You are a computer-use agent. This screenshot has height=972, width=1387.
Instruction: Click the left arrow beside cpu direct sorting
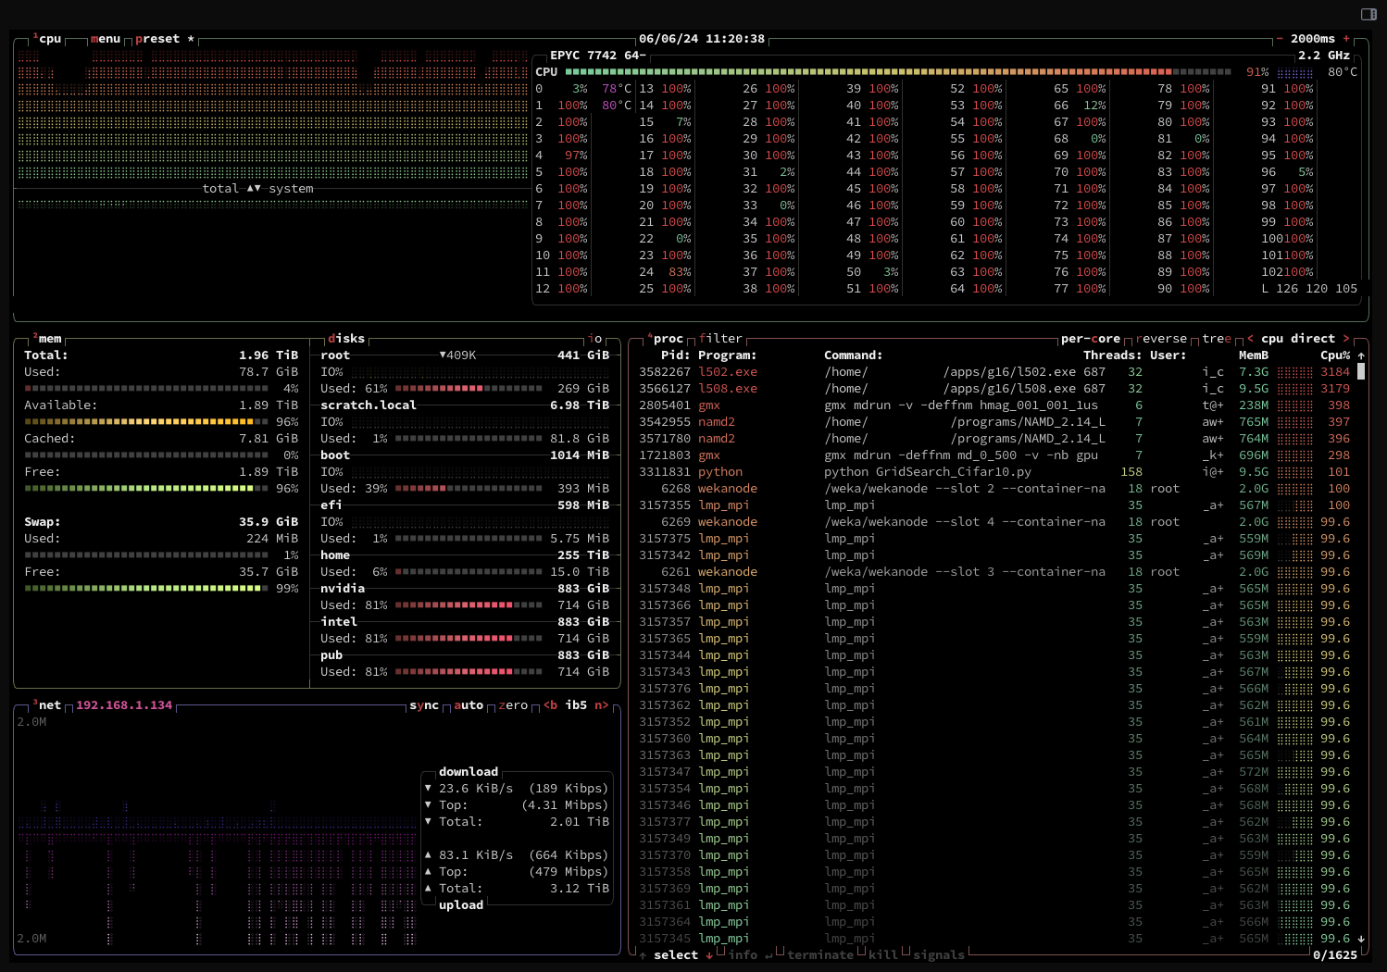(x=1250, y=339)
